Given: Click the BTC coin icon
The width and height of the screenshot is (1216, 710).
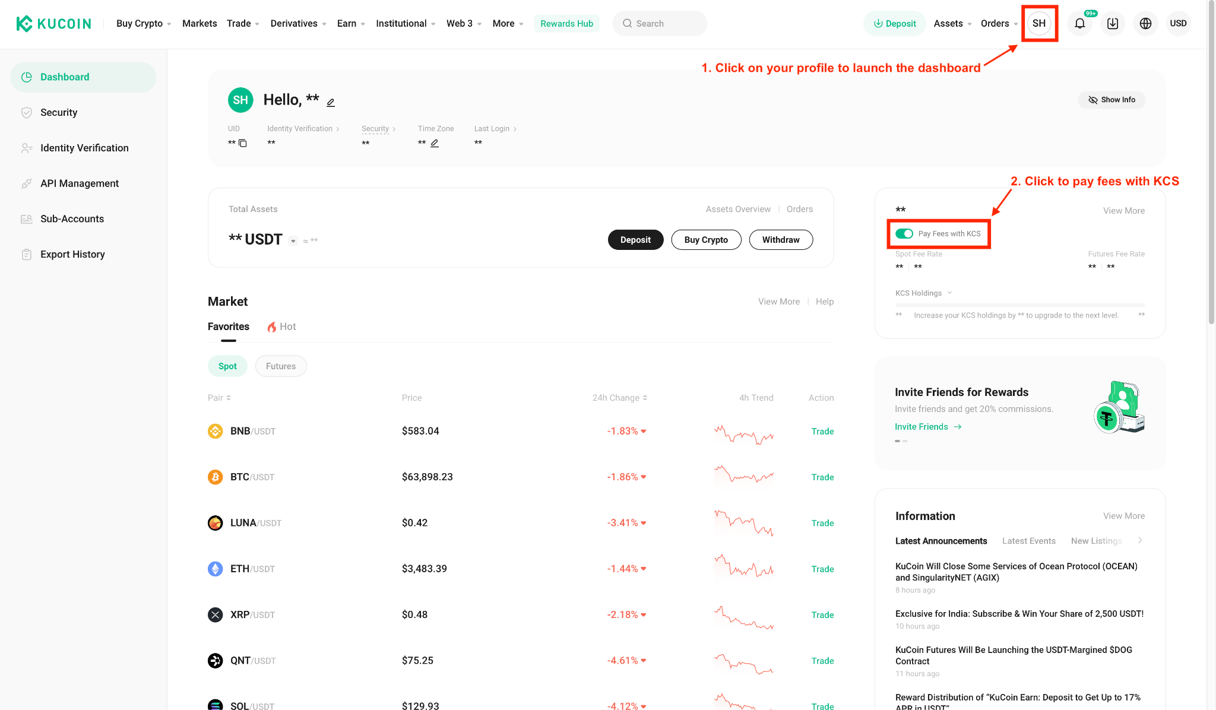Looking at the screenshot, I should pyautogui.click(x=215, y=477).
